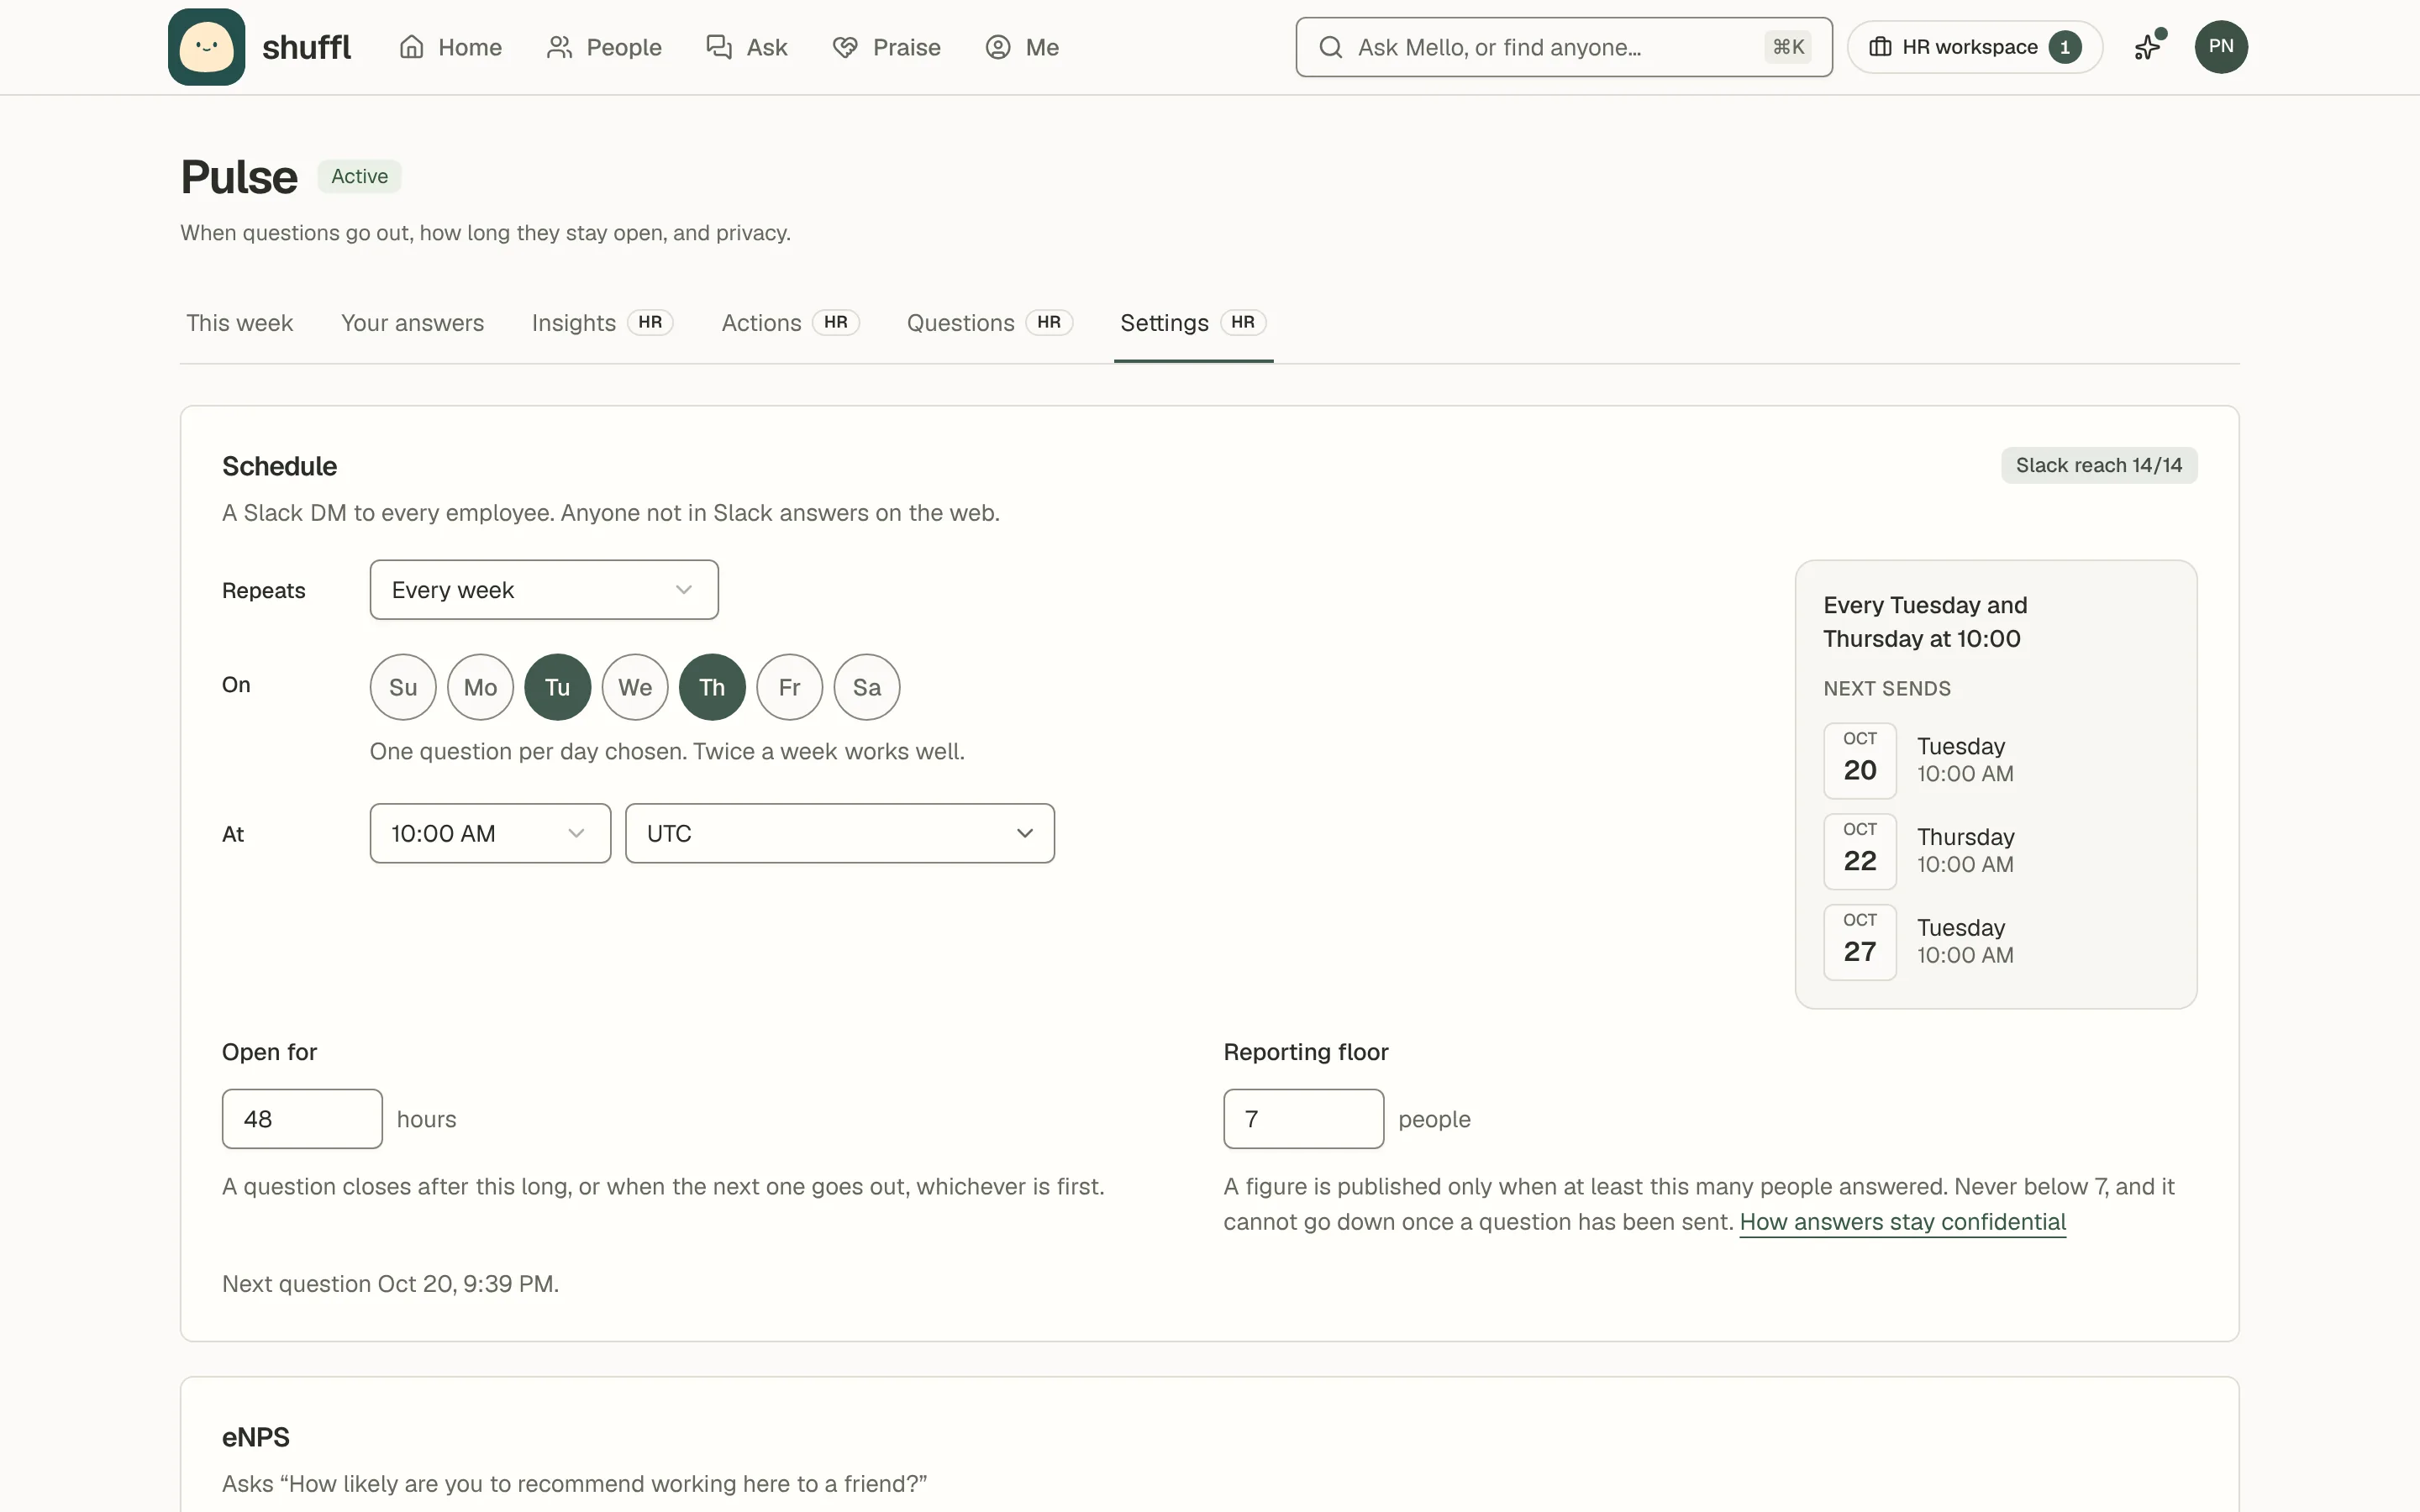Open the Insights tab
Screen dimensions: 2420x1512
[602, 323]
